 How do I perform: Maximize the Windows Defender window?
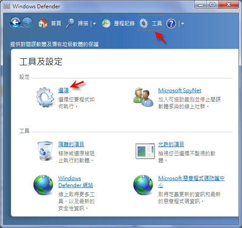coord(212,5)
